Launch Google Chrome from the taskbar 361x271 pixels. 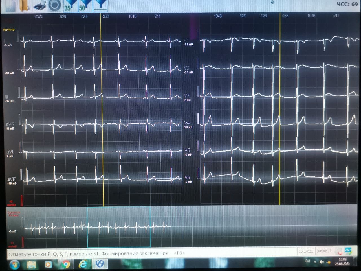66,264
